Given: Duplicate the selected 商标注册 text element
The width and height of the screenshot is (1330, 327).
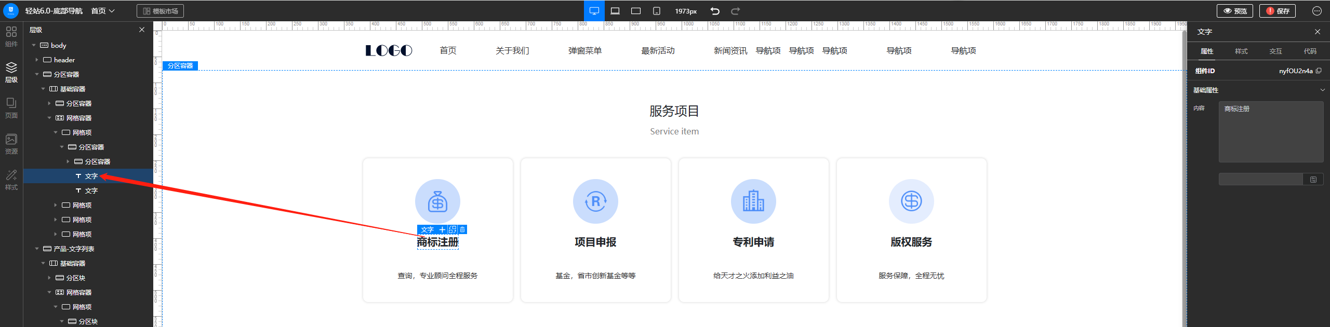Looking at the screenshot, I should (453, 229).
